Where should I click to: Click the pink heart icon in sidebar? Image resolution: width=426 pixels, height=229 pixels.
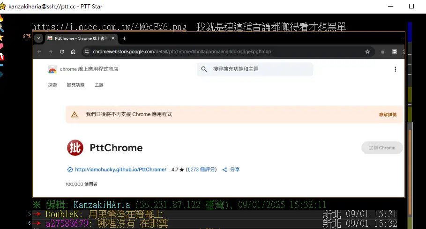pos(1,46)
